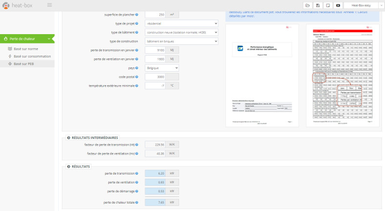This screenshot has height=211, width=385.
Task: Open the 'type de projet' dropdown
Action: 181,23
